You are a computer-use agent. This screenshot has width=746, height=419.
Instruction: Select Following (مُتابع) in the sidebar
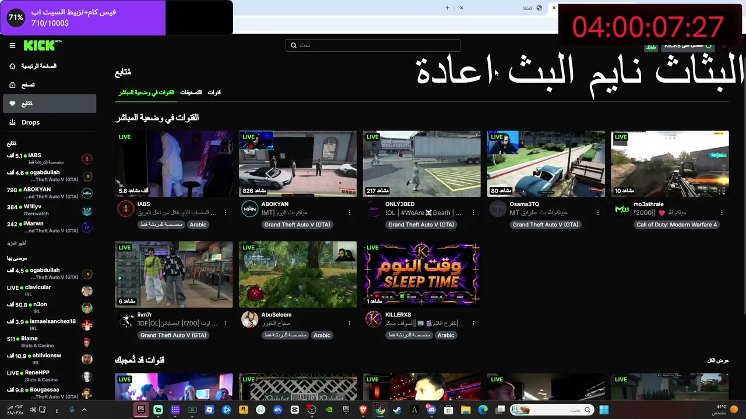50,104
